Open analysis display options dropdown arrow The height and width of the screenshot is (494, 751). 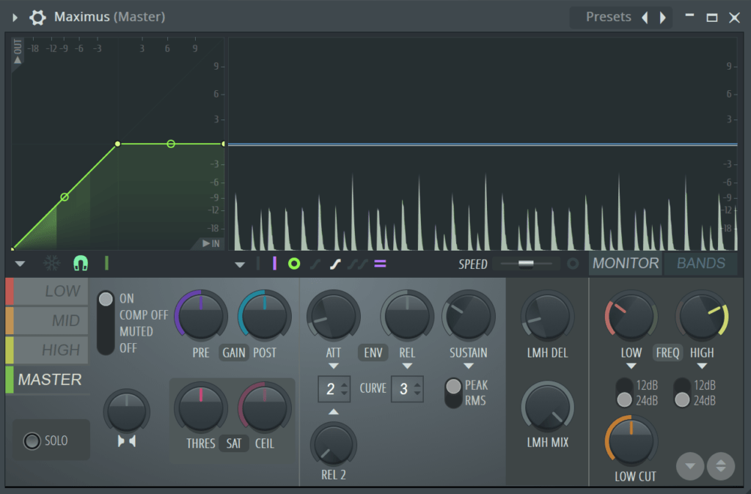tap(240, 265)
